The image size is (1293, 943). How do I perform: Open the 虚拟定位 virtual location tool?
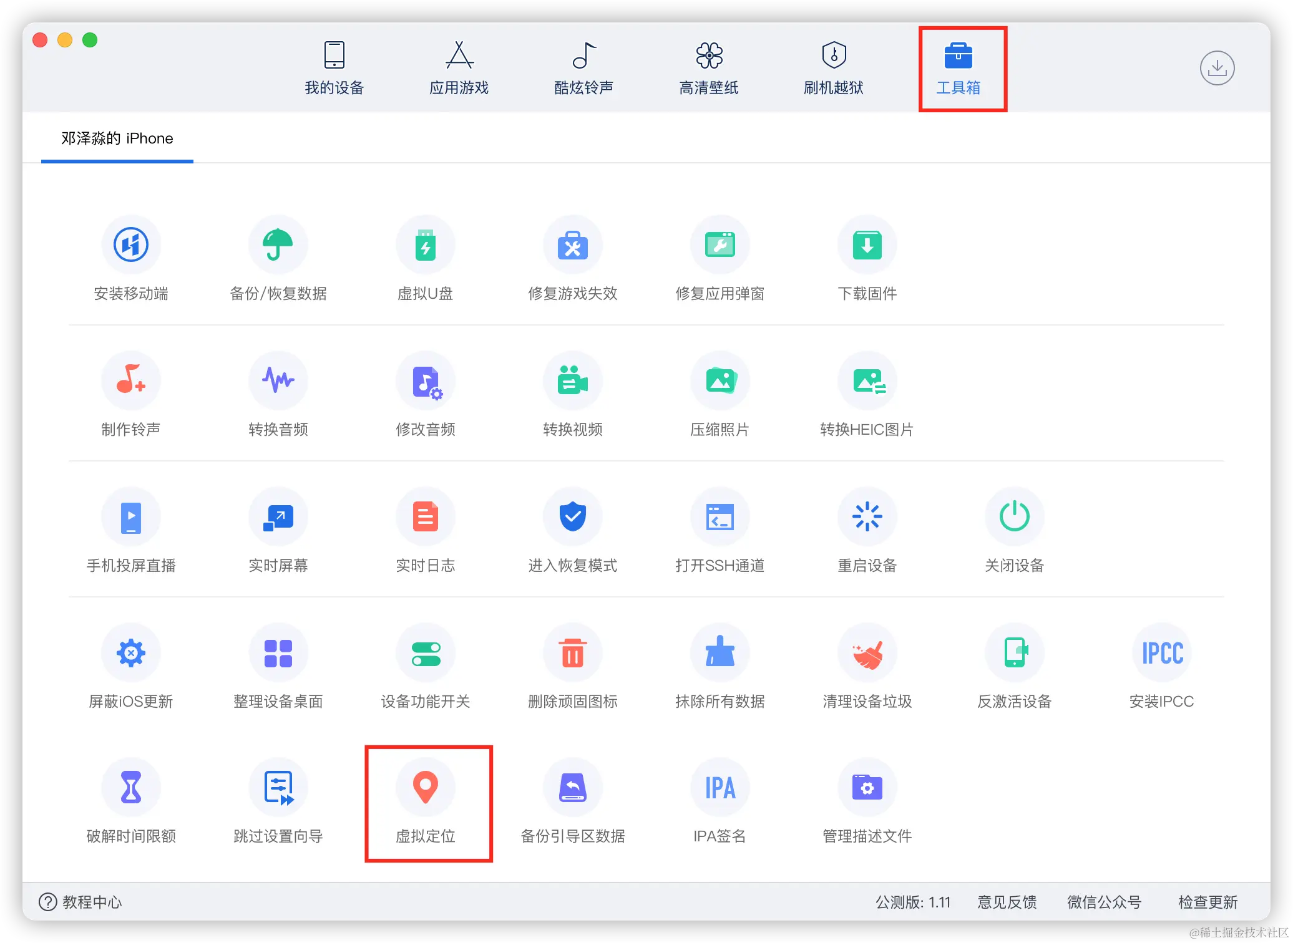(x=426, y=788)
